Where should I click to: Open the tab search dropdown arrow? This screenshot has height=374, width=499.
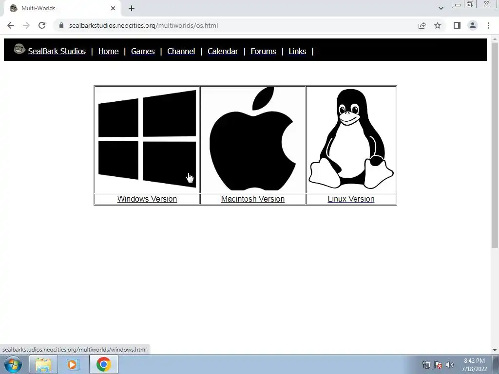[x=441, y=8]
